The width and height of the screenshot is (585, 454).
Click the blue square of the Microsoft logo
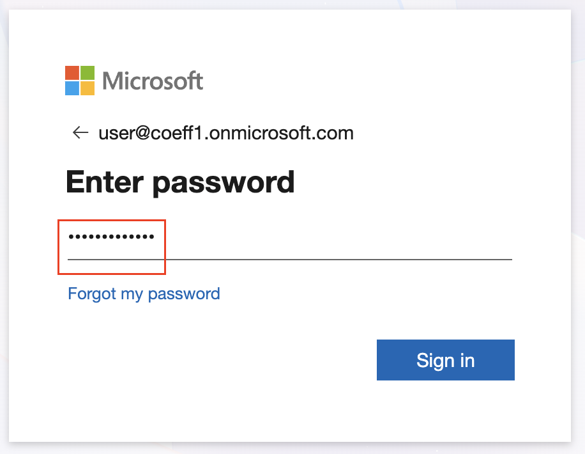72,88
